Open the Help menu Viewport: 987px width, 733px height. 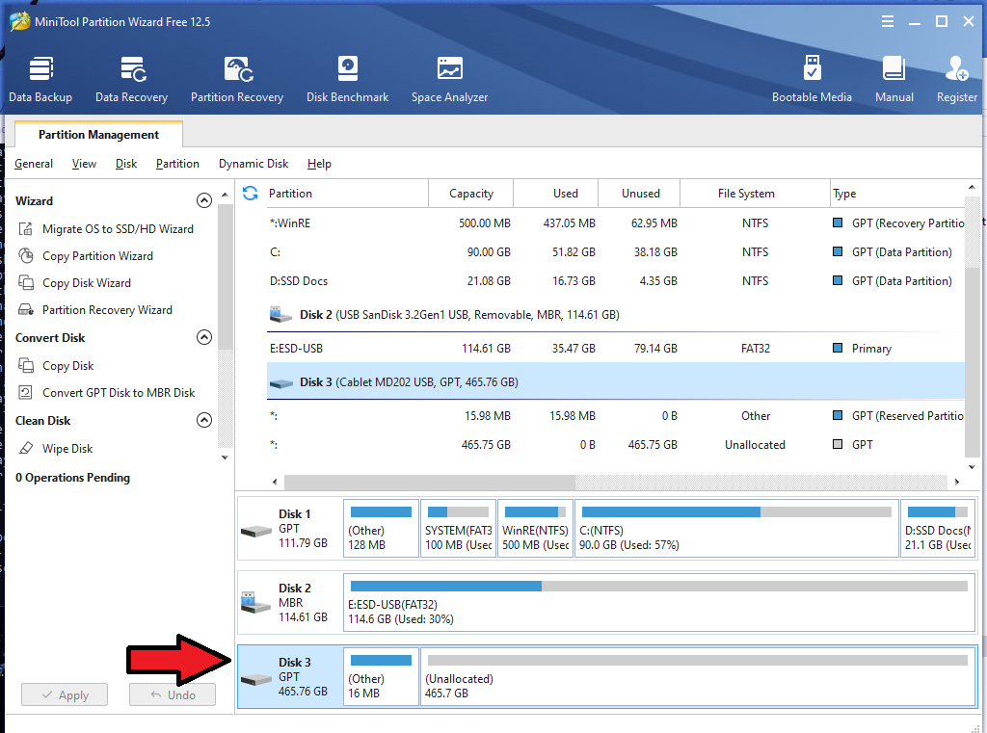319,164
